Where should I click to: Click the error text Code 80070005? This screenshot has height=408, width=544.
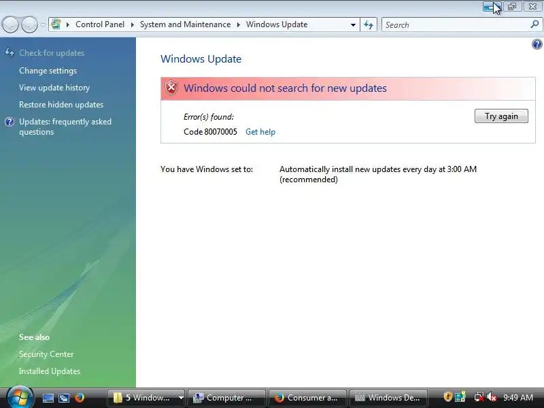click(x=210, y=132)
